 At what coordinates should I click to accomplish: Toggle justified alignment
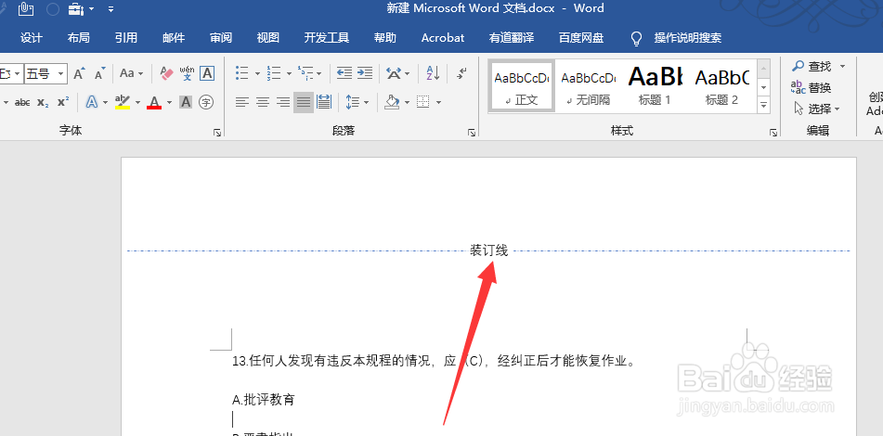[x=304, y=102]
